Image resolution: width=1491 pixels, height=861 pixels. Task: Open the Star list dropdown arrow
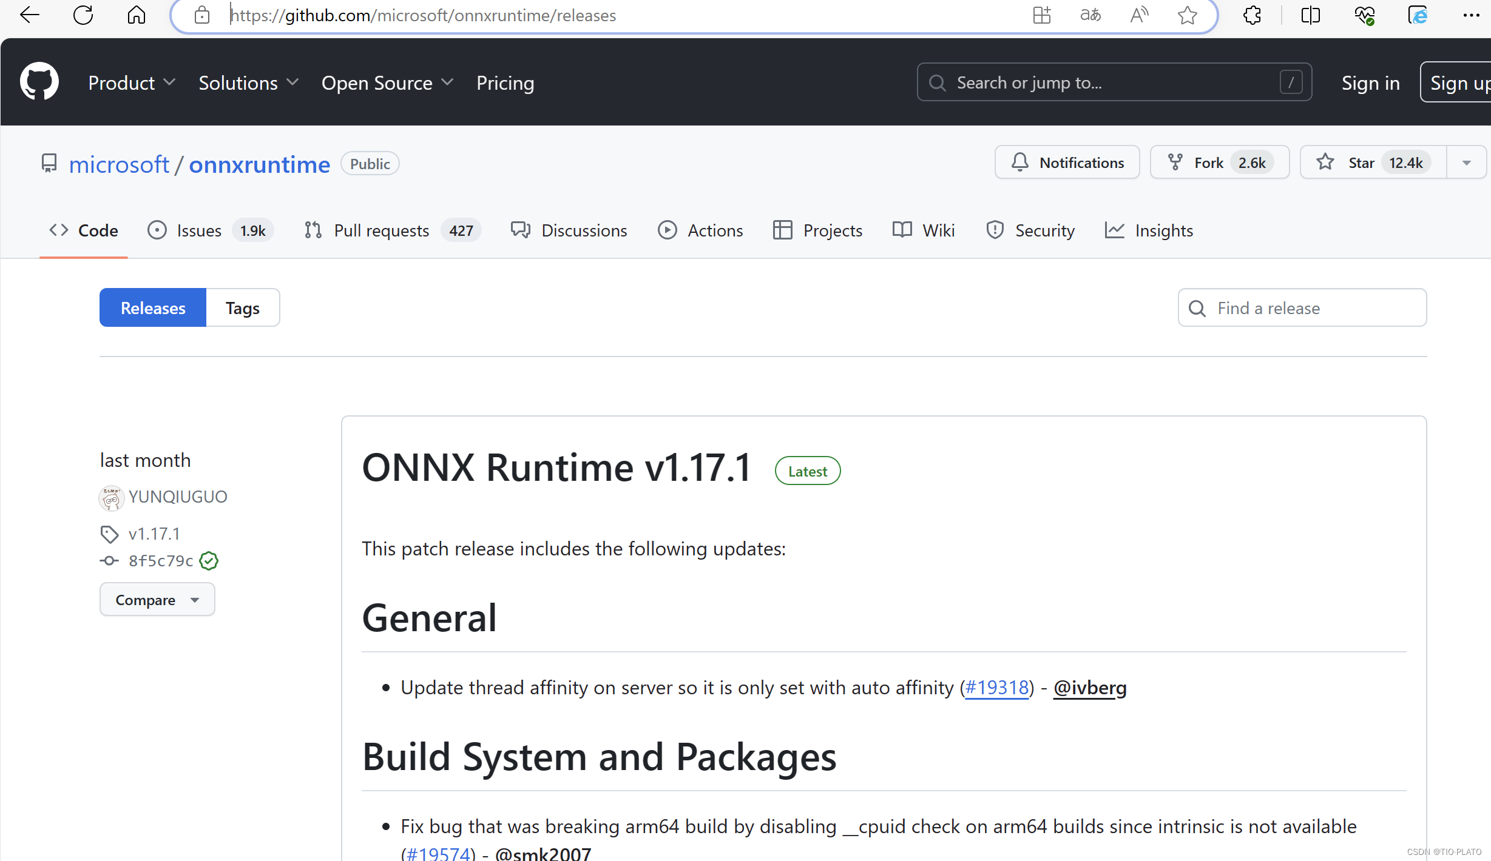point(1466,162)
